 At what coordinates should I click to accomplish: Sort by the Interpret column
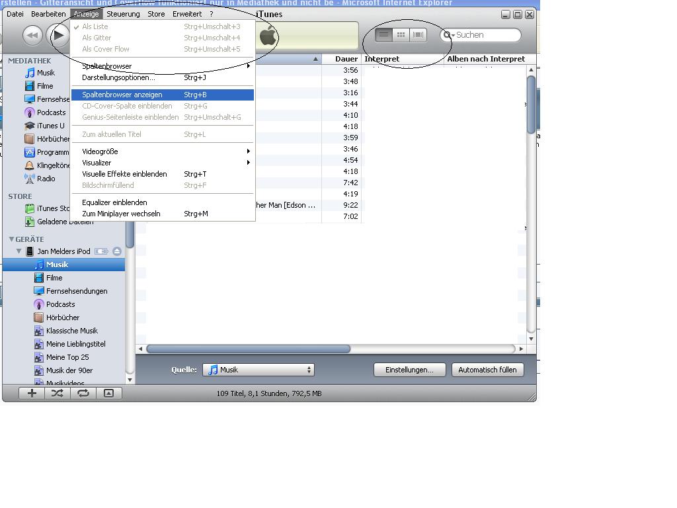click(x=403, y=59)
